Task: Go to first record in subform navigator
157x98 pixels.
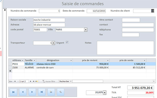Action: [15, 81]
